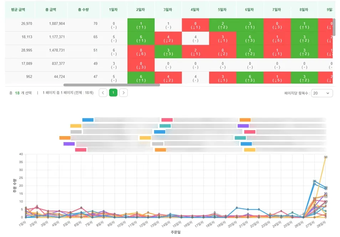Click blue data point above 20일차
The image size is (340, 237).
237,208
